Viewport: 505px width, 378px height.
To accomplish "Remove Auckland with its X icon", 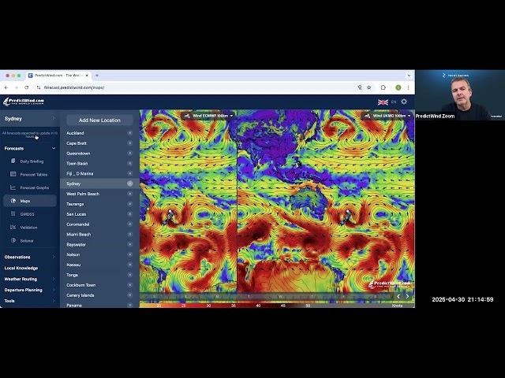I will (129, 133).
